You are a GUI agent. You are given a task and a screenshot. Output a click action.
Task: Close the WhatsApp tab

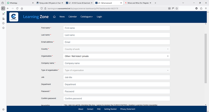click(x=33, y=3)
